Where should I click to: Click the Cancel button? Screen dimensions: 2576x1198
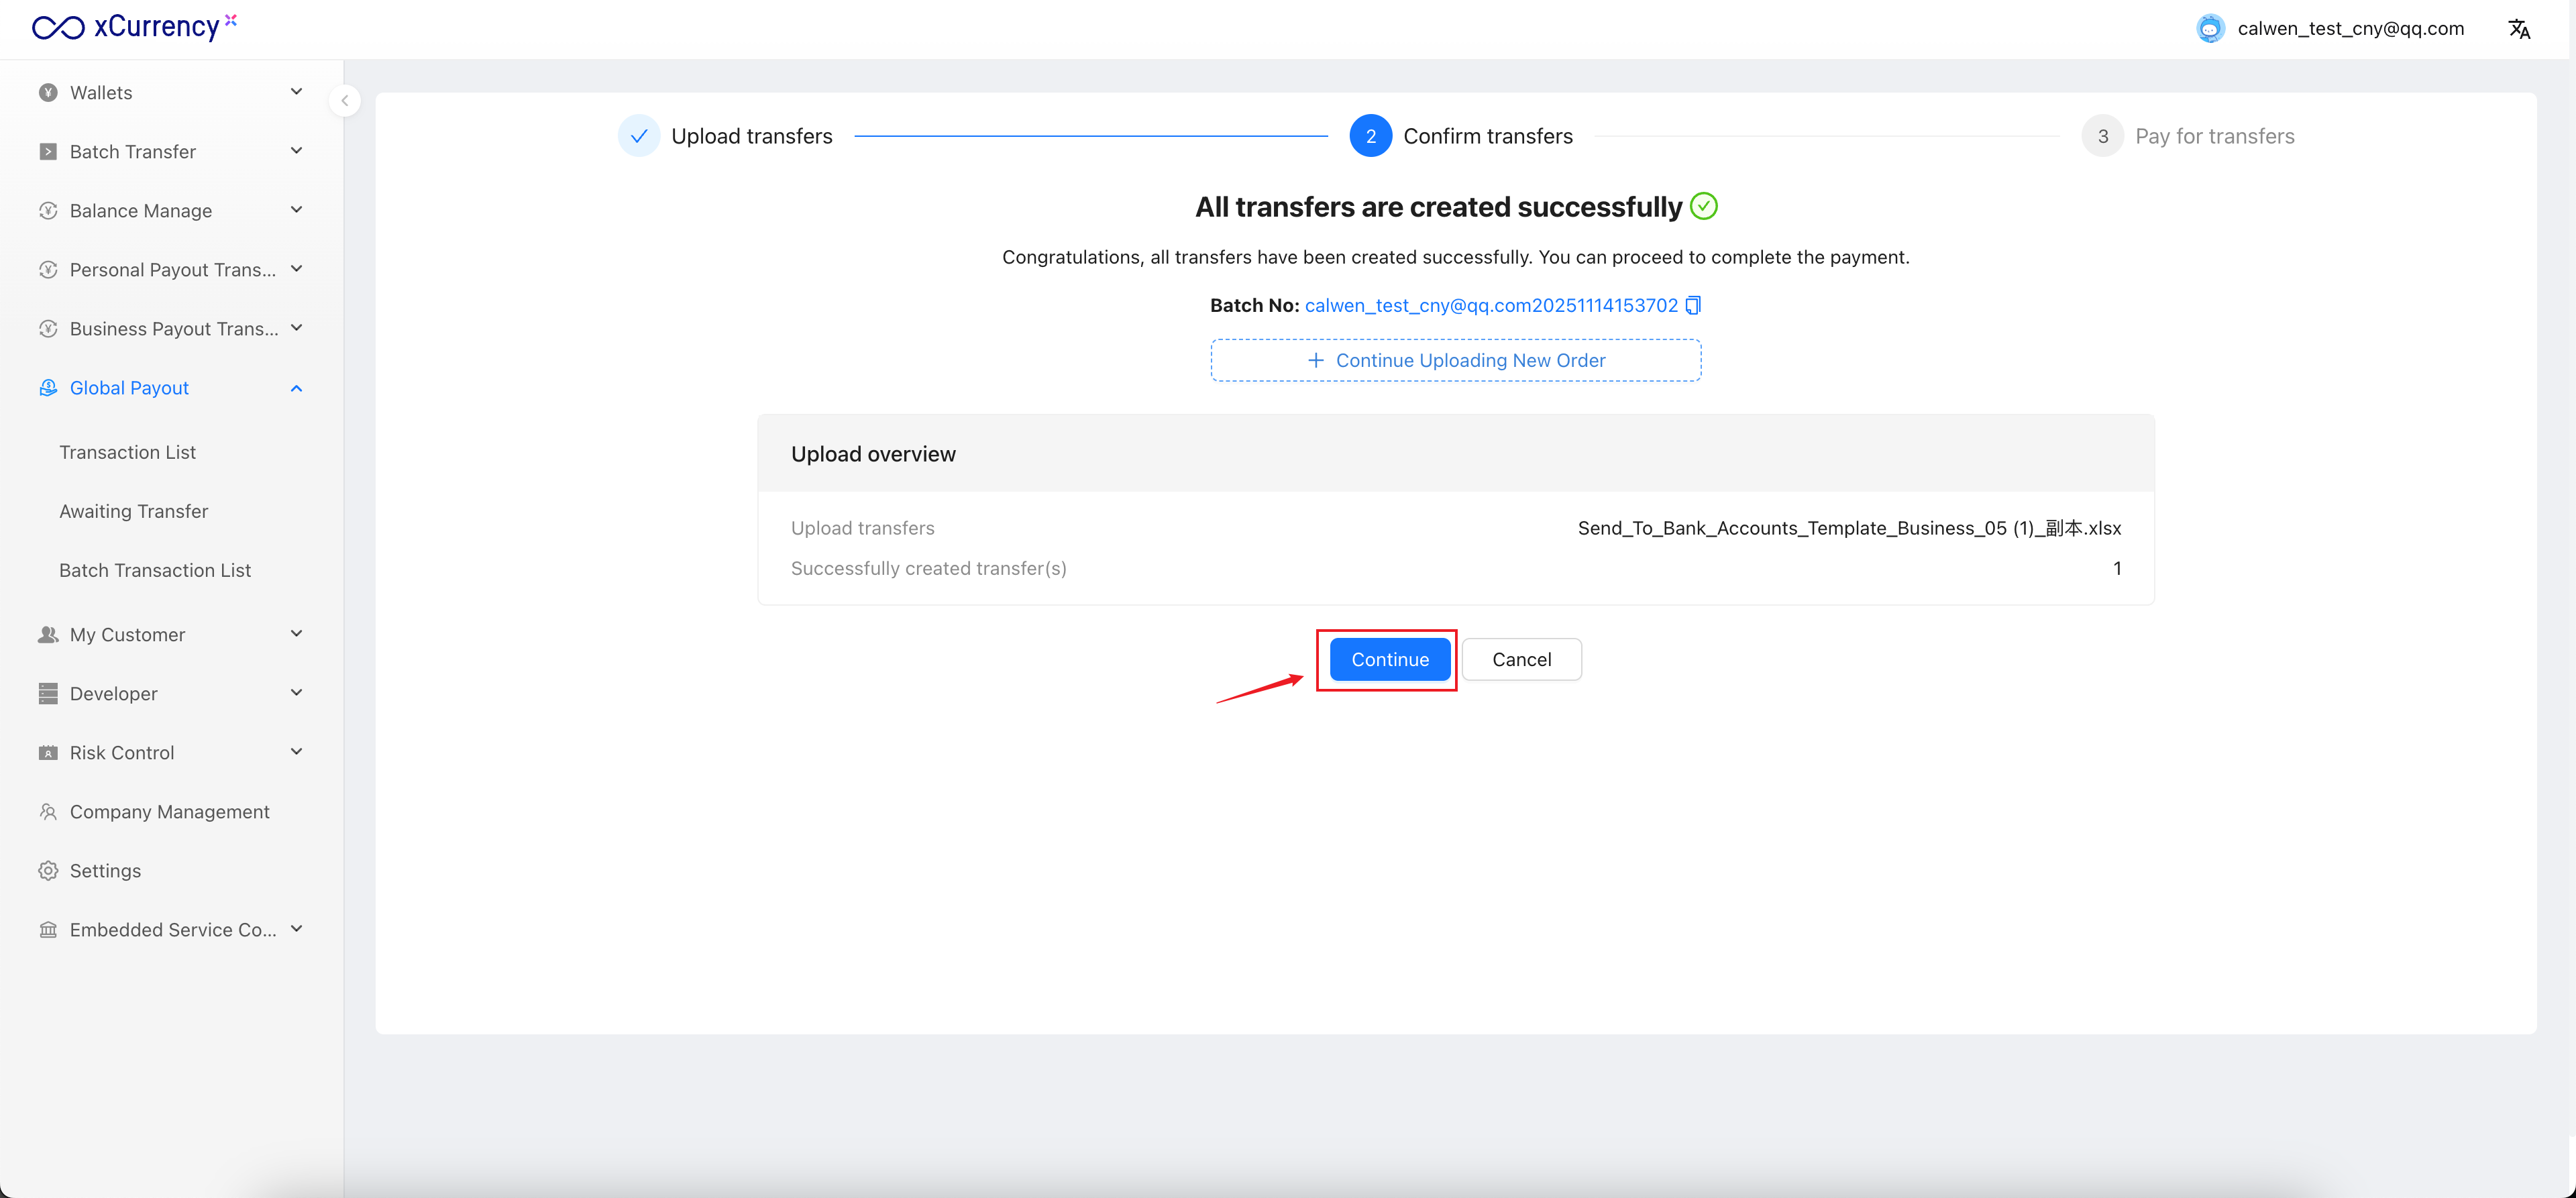coord(1521,659)
